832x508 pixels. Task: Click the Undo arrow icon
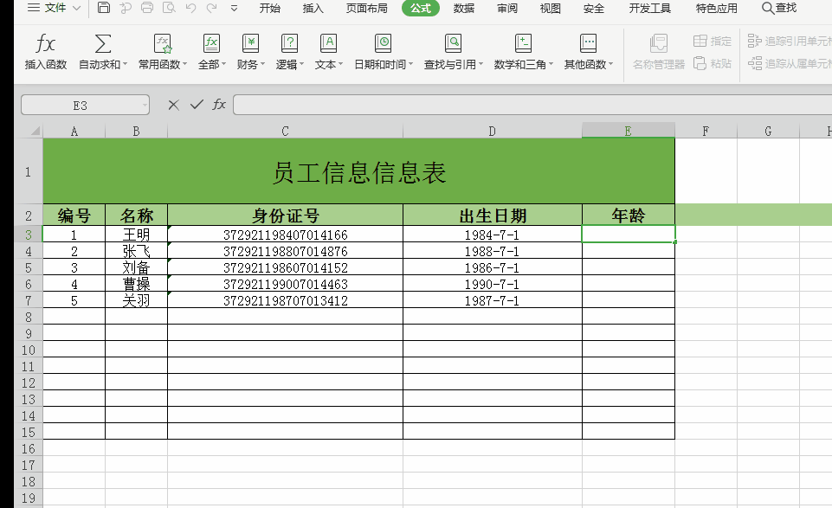pos(190,8)
